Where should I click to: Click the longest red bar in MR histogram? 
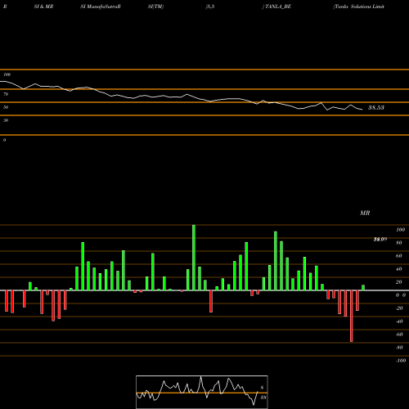click(x=352, y=316)
